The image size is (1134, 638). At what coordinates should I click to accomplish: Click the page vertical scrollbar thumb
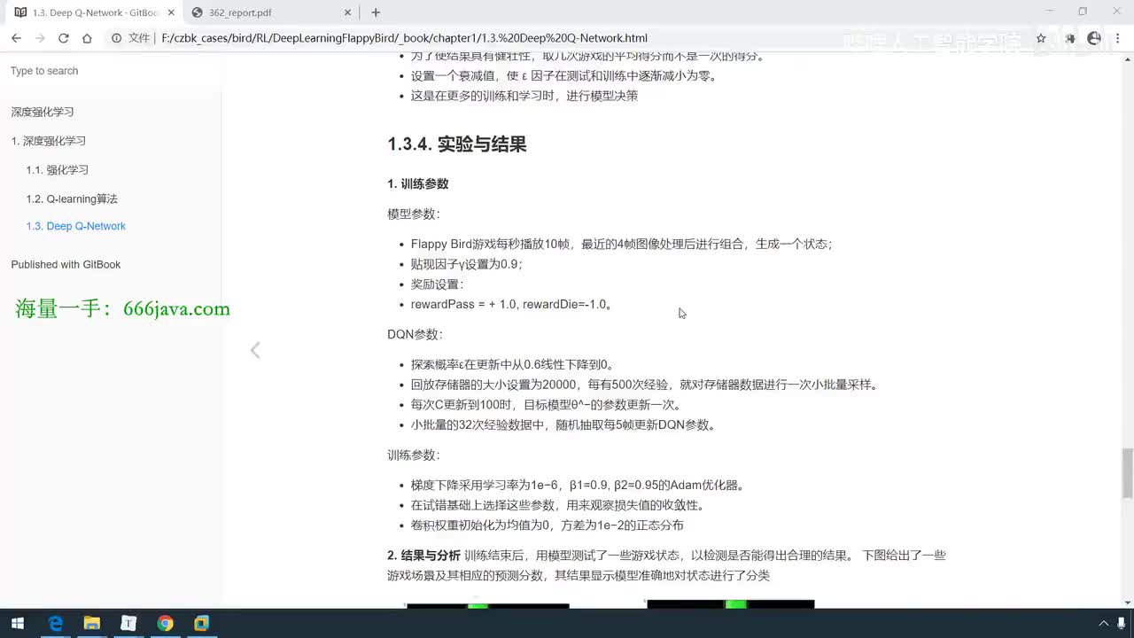coord(1127,473)
